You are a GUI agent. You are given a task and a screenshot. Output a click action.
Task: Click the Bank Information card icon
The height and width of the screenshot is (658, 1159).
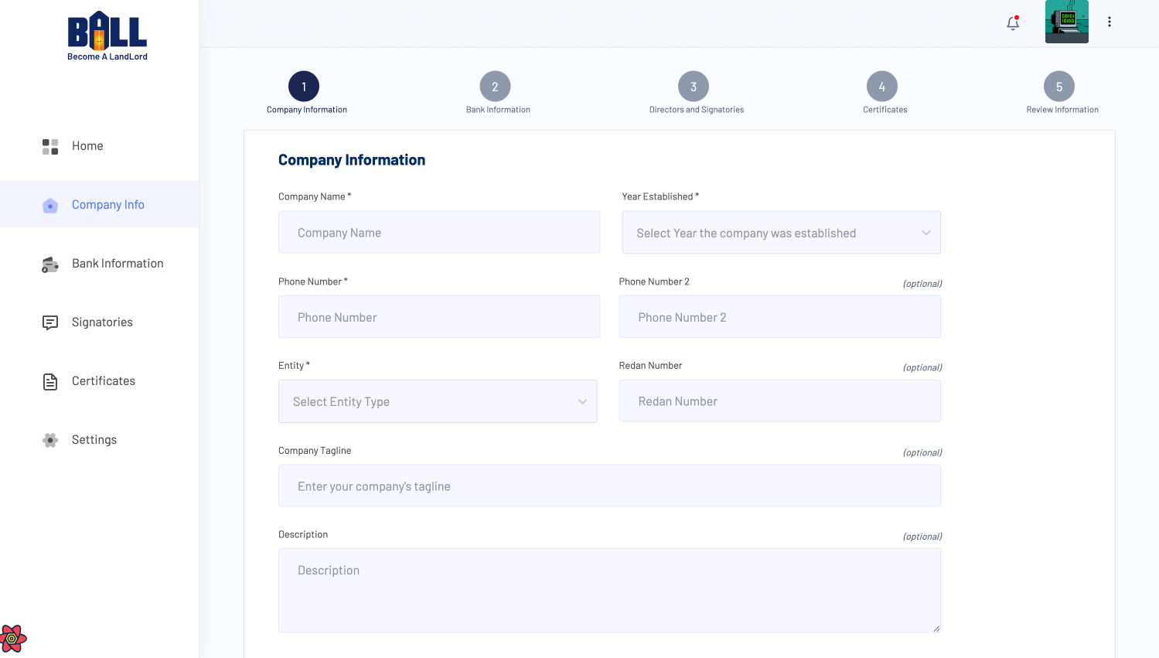coord(50,264)
